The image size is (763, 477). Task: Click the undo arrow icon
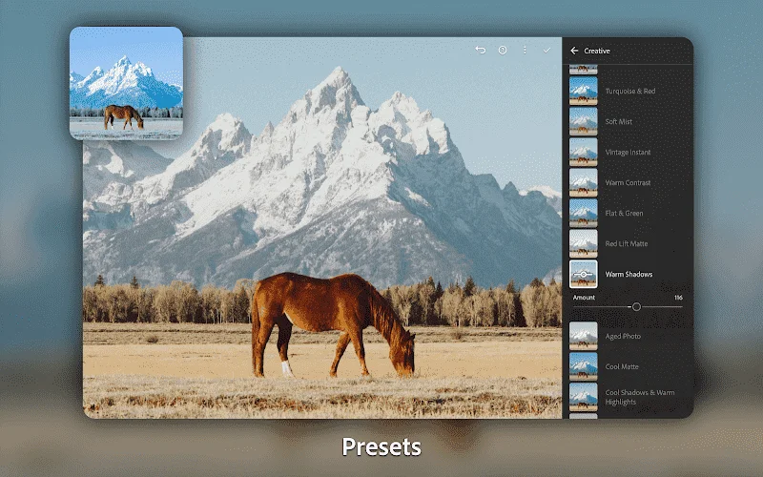pos(481,51)
